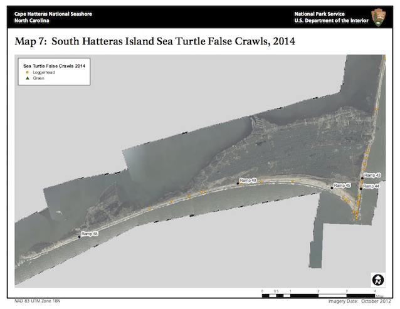
Task: Click the orange Loggerhead legend symbol
Action: 28,72
